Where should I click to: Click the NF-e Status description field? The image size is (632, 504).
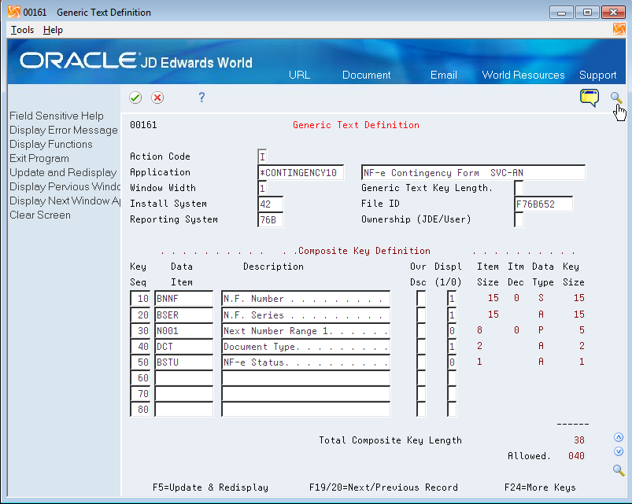306,362
